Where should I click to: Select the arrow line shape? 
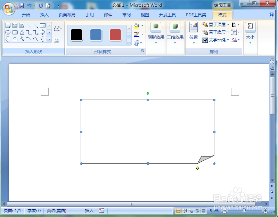click(x=36, y=25)
